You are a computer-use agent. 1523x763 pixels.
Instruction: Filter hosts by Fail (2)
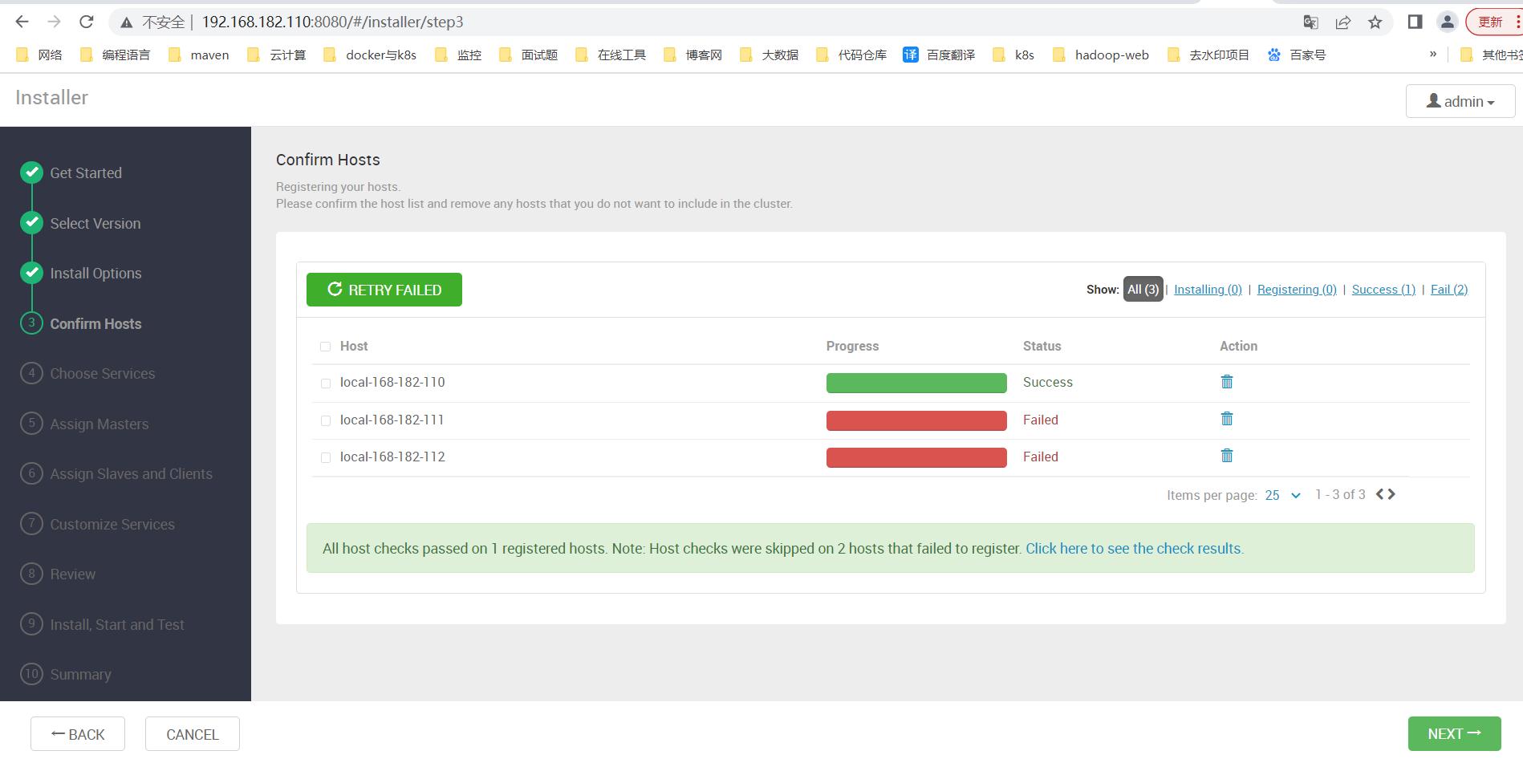click(1449, 290)
